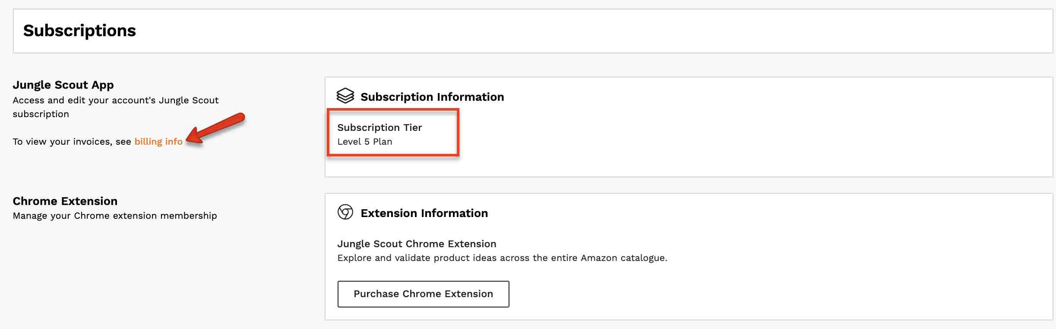Click the 'Explore and validate product ideas' description

tap(502, 258)
